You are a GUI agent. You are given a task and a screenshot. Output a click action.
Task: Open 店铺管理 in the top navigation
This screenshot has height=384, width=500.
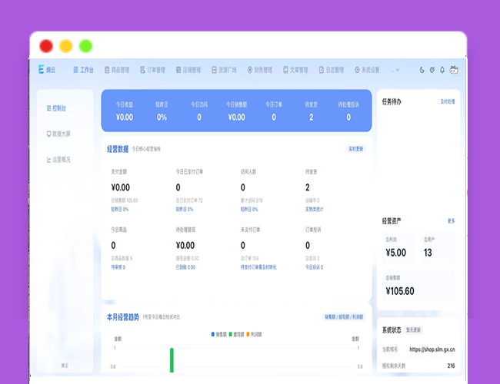(188, 70)
